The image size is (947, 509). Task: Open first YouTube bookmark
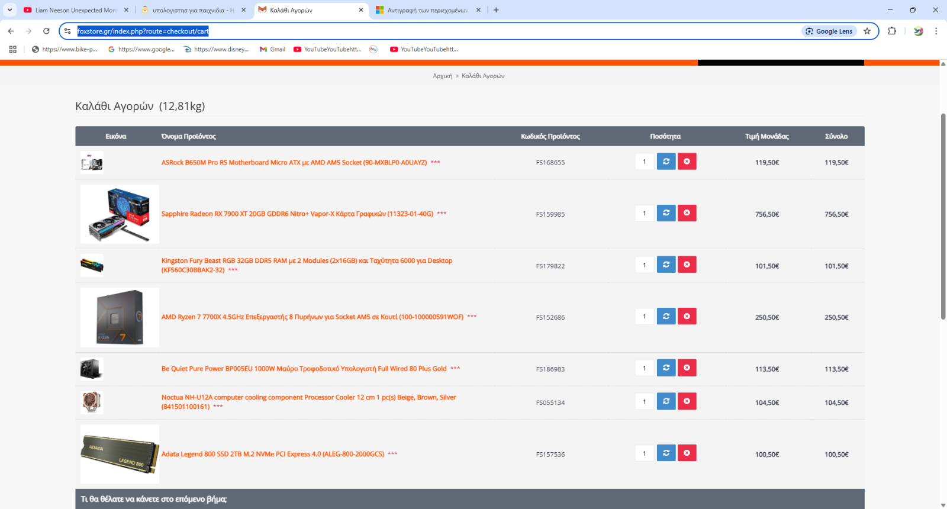pyautogui.click(x=327, y=49)
